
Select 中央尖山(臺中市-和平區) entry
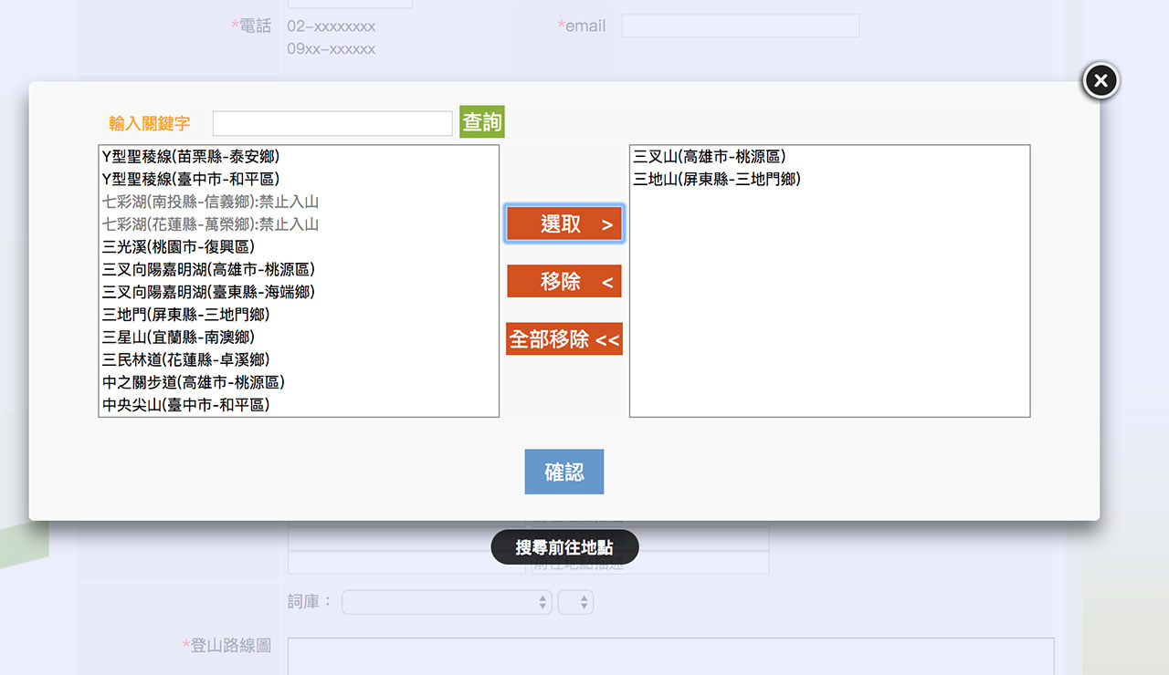[x=185, y=405]
